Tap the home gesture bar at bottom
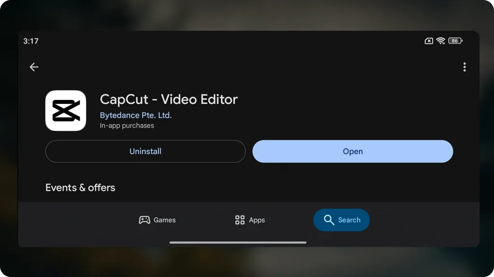This screenshot has width=494, height=277. (x=238, y=242)
